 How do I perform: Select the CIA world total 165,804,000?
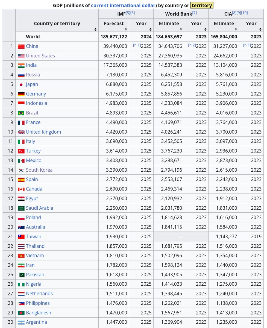coord(224,37)
